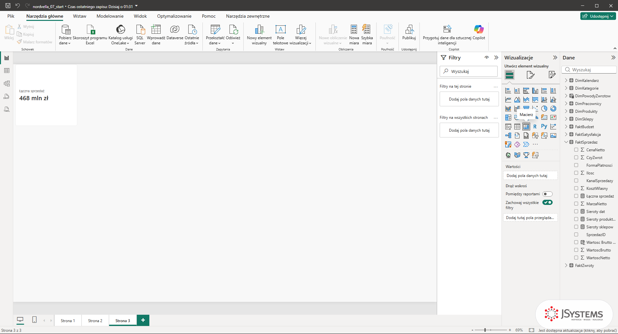Select the Power Automate visual icon
Viewport: 618px width, 334px height.
526,145
